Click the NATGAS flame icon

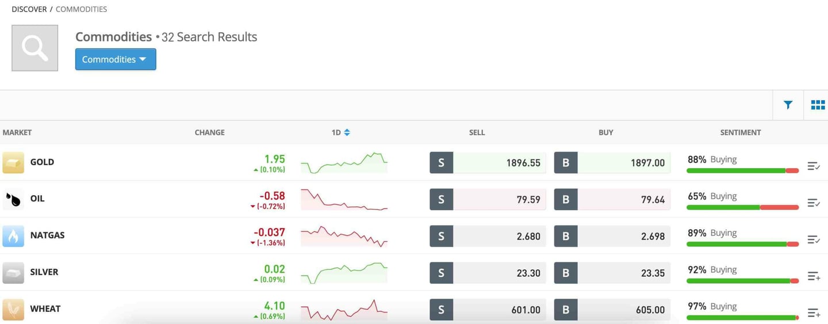pyautogui.click(x=13, y=236)
